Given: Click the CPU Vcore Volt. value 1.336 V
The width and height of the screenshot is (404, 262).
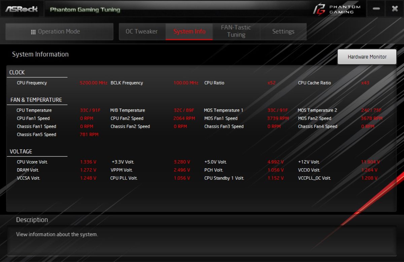Looking at the screenshot, I should point(88,162).
